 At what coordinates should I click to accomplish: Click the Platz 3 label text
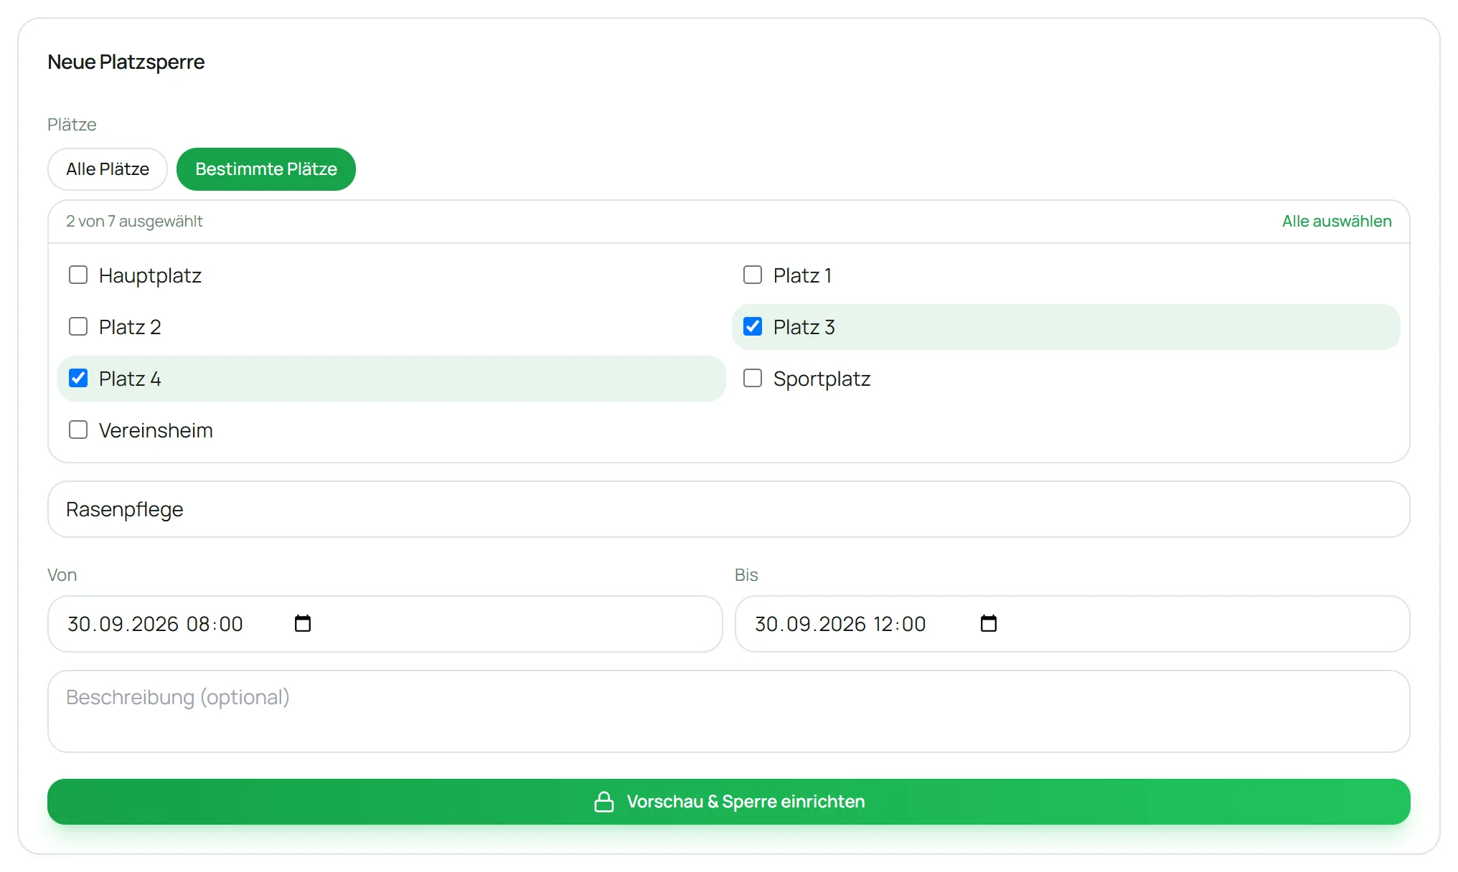(804, 327)
